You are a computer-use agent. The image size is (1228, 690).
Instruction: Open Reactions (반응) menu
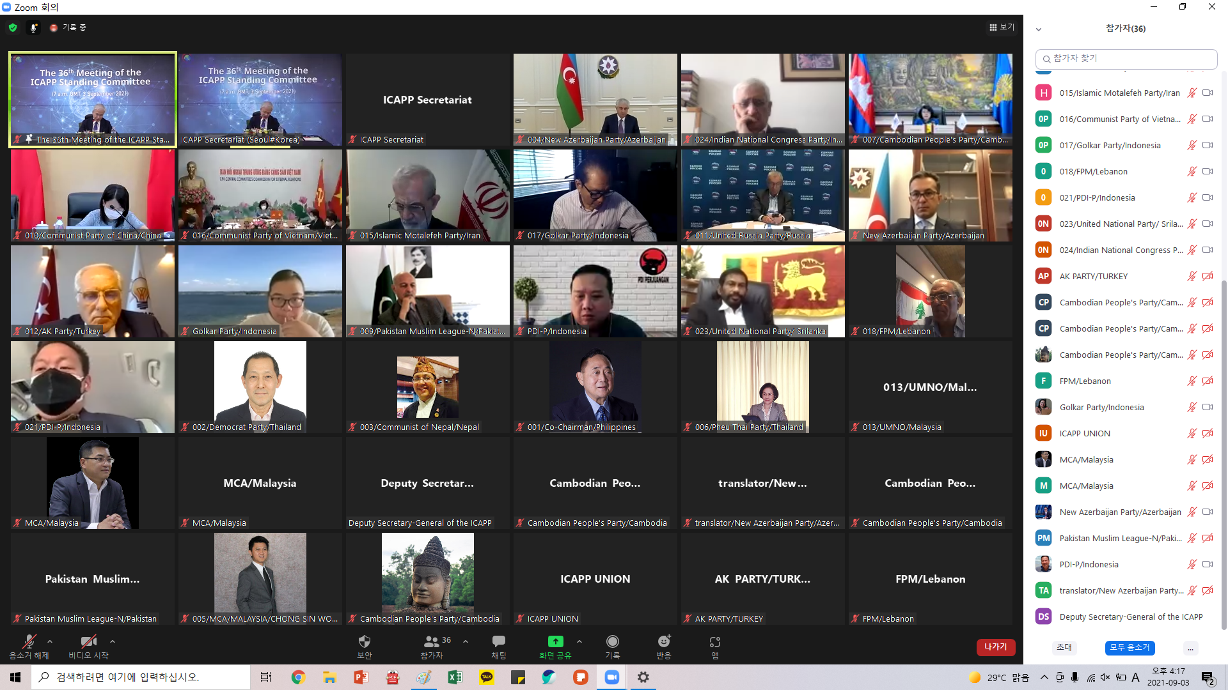pyautogui.click(x=664, y=647)
